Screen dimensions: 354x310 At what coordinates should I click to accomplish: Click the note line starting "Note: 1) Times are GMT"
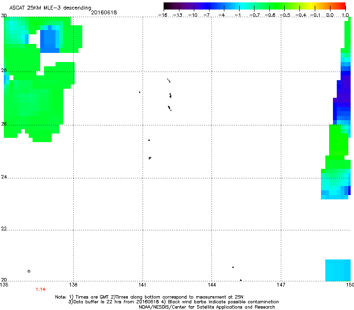tap(149, 297)
